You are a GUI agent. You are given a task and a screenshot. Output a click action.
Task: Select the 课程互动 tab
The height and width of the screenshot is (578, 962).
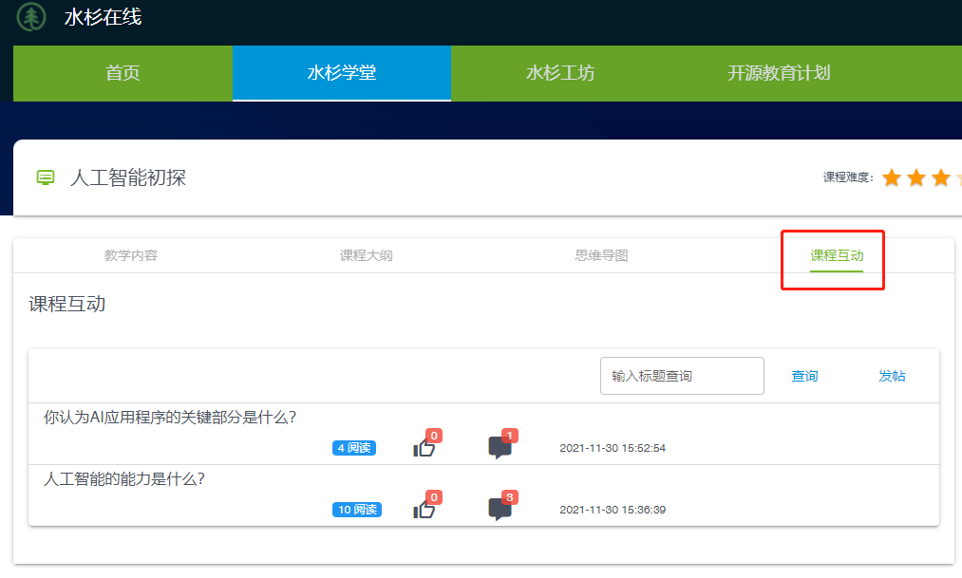click(837, 255)
